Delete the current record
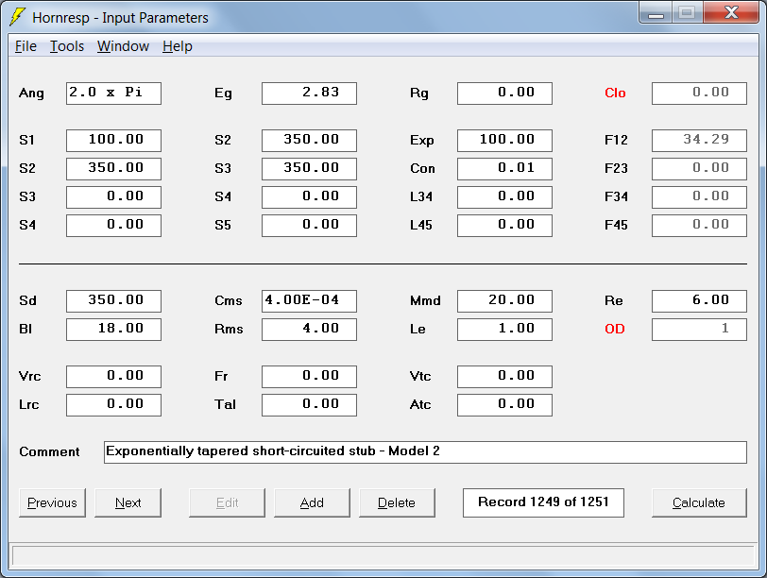This screenshot has width=767, height=578. 397,502
